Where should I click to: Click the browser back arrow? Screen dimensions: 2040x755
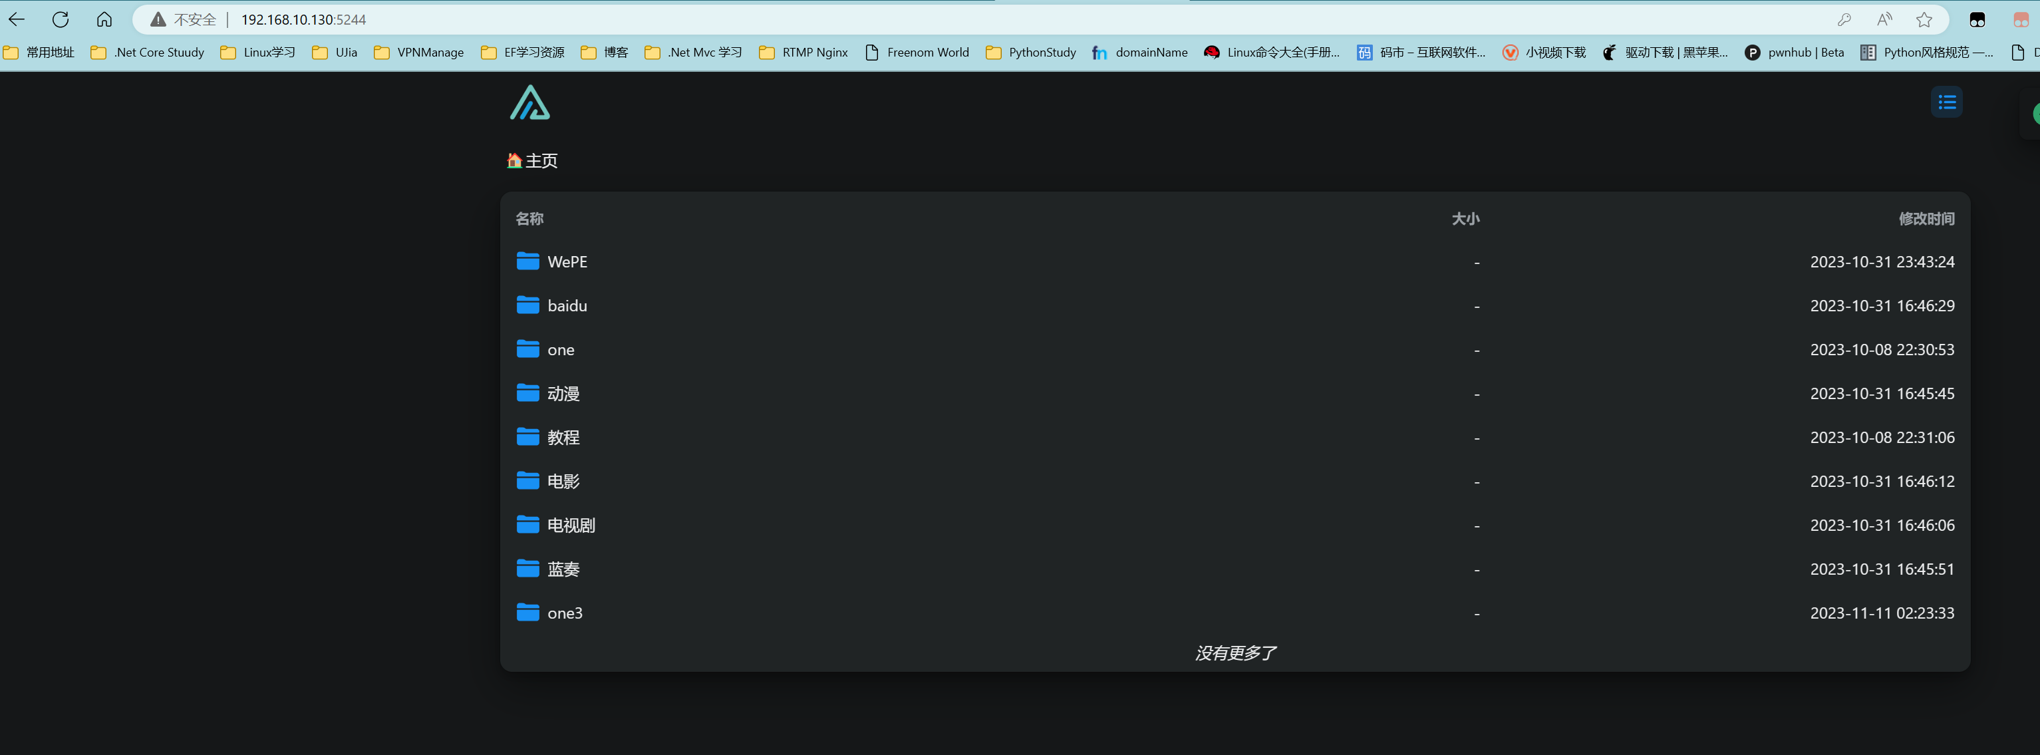[17, 20]
